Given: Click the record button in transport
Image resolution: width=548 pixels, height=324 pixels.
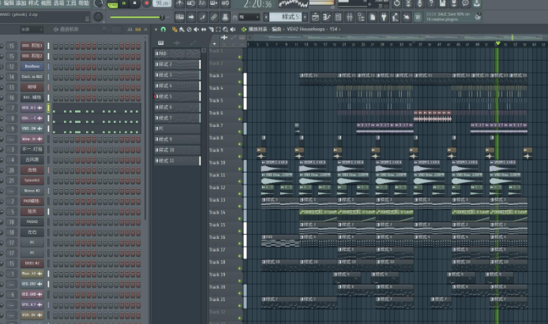Looking at the screenshot, I should pyautogui.click(x=147, y=4).
